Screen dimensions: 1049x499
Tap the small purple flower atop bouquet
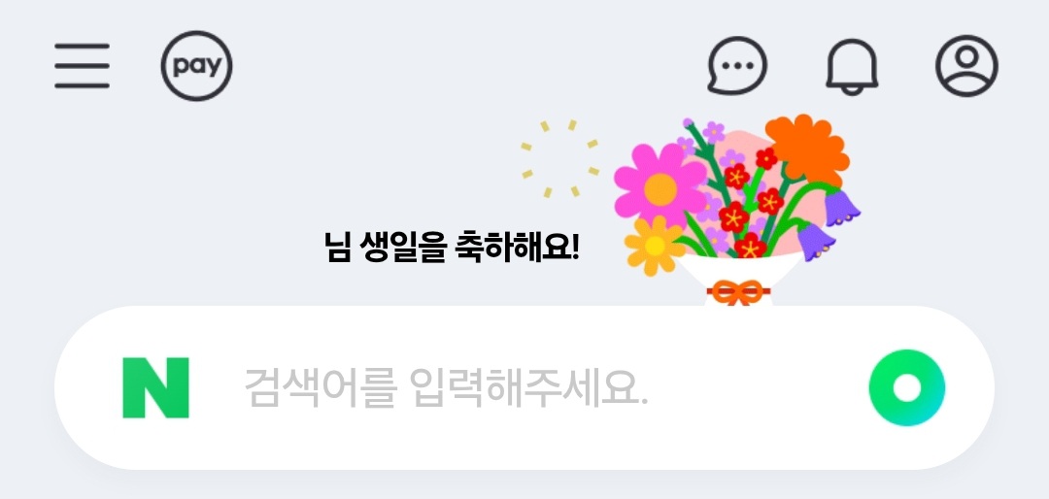(x=713, y=132)
